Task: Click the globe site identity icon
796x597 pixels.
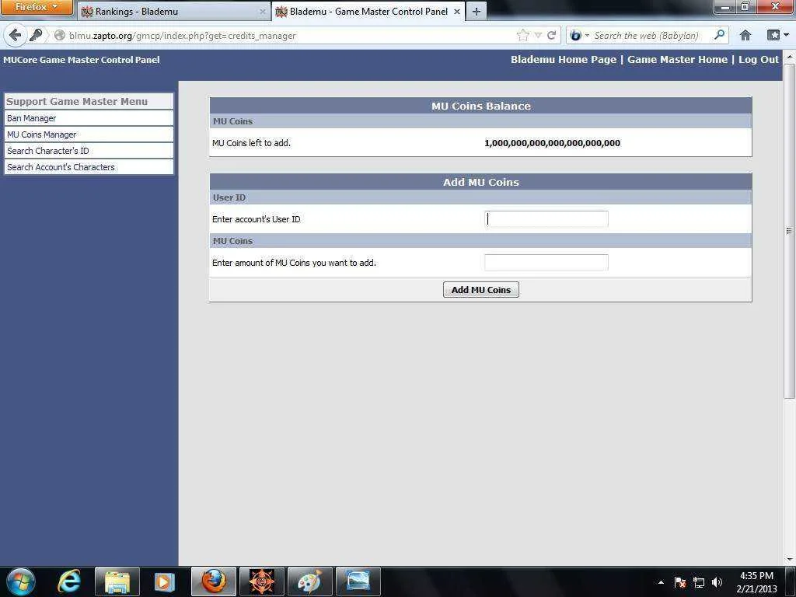Action: (x=60, y=35)
